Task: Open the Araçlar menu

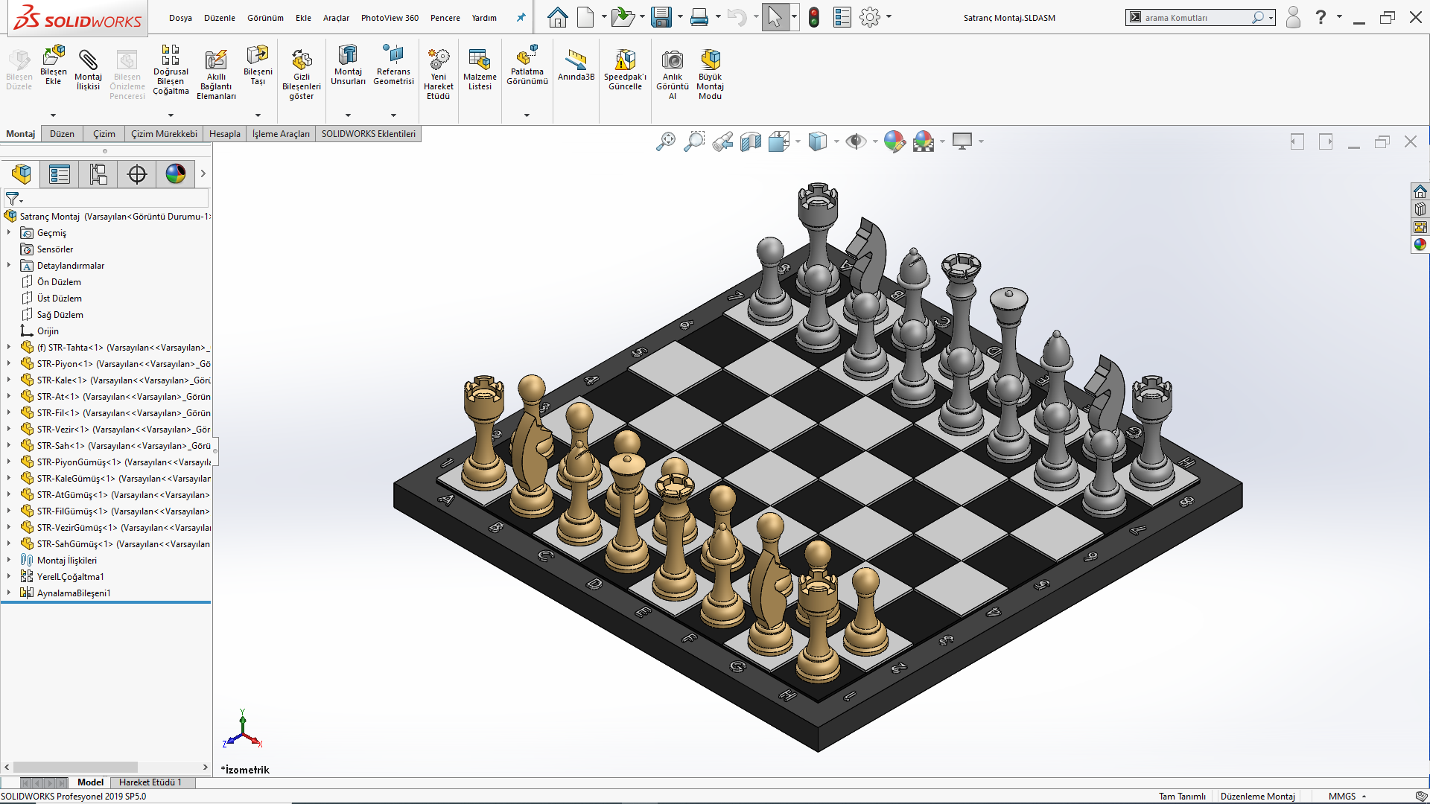Action: [336, 18]
